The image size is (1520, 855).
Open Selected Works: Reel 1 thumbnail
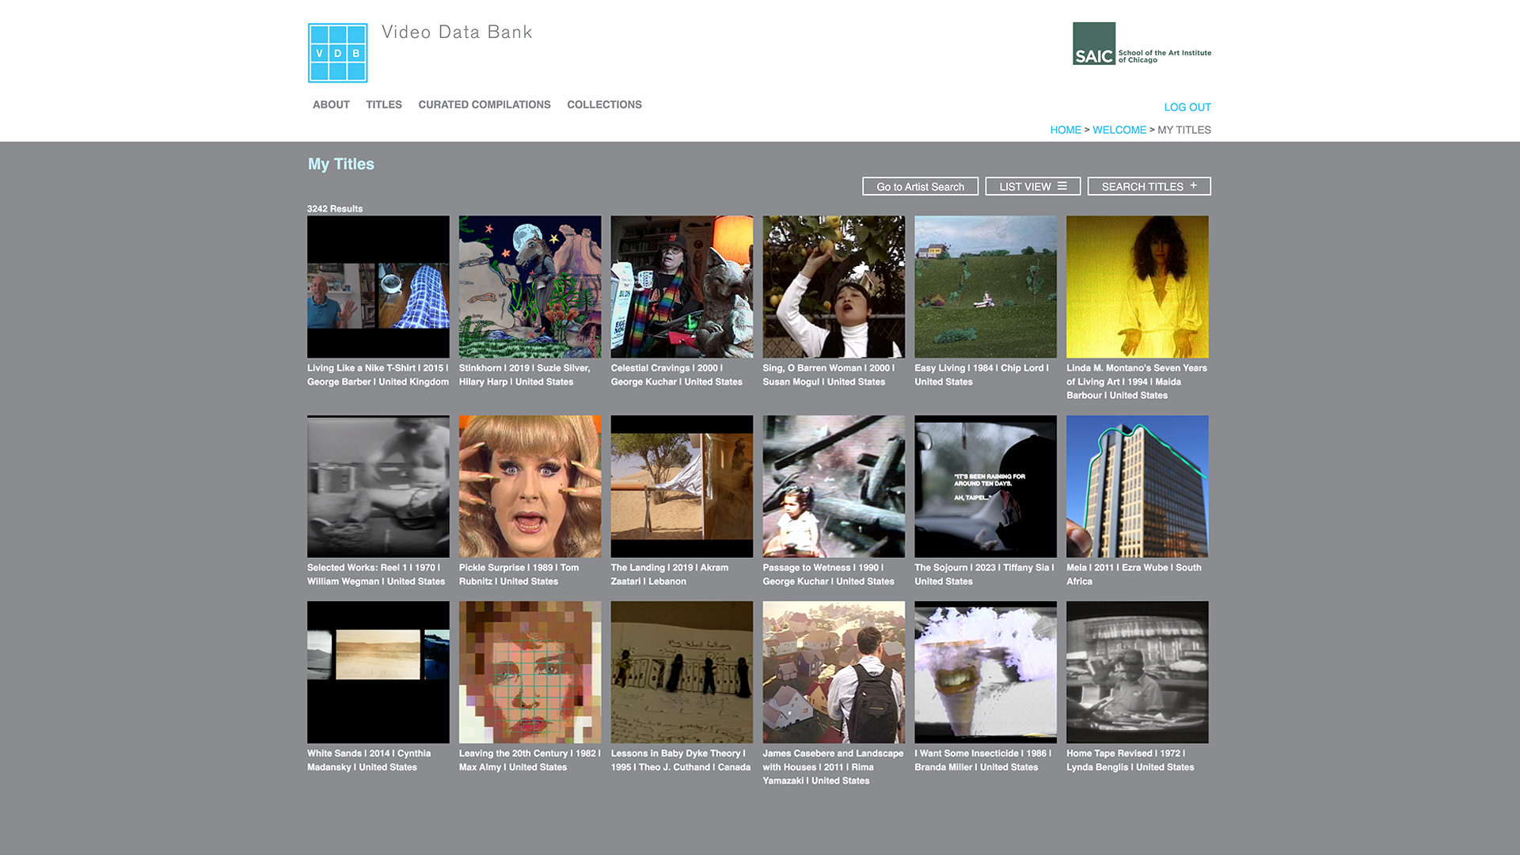click(x=378, y=486)
